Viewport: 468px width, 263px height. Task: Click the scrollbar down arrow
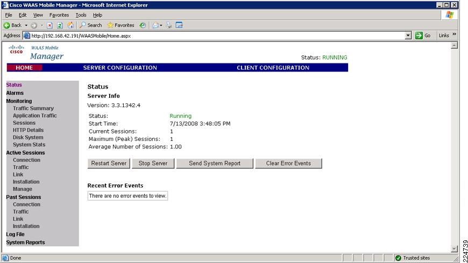point(454,248)
